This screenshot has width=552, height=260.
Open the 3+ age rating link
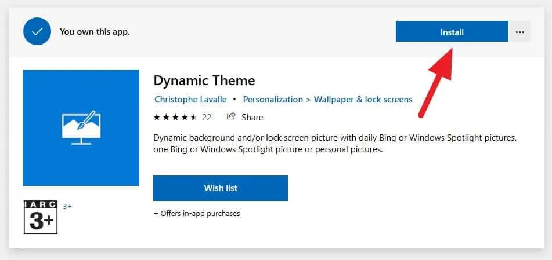(67, 207)
